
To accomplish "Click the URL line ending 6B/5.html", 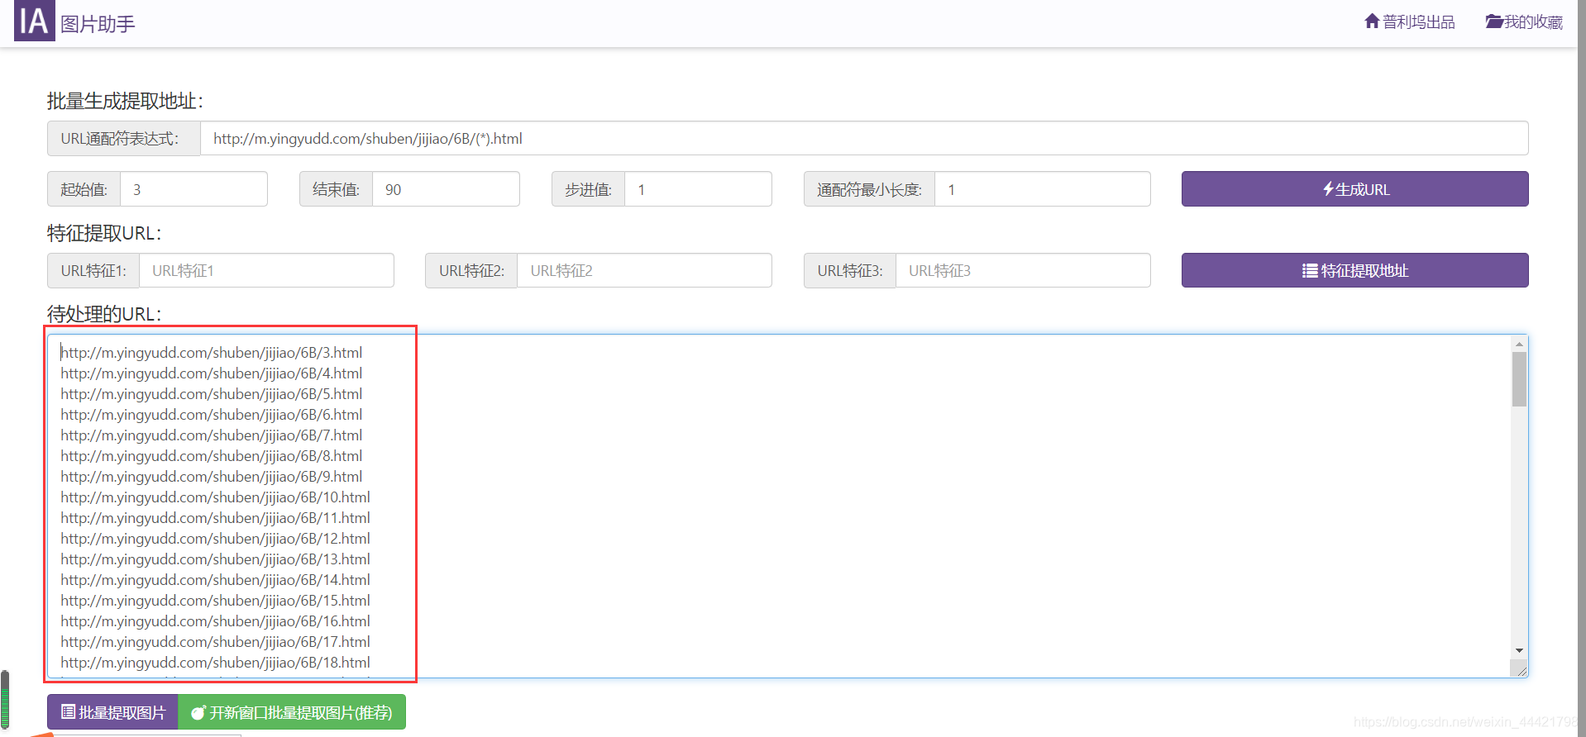I will pyautogui.click(x=212, y=394).
